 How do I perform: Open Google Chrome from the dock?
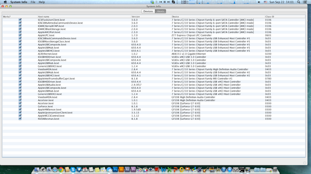(x=61, y=169)
